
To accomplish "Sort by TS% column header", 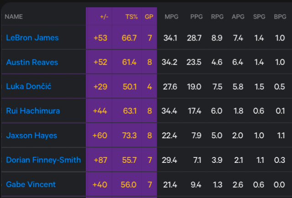I will [x=132, y=17].
